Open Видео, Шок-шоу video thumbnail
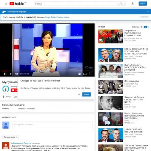 click(x=111, y=119)
